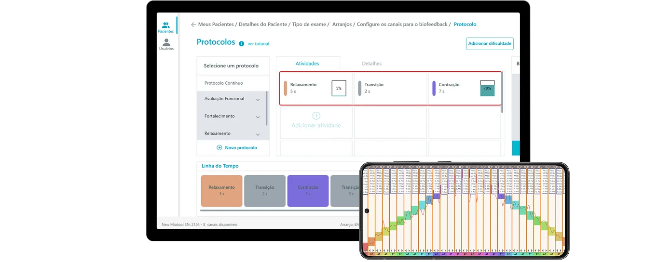Viewport: 658px width, 262px height.
Task: Switch to the Atividades tab
Action: pos(307,64)
